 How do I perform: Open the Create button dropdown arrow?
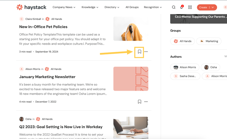(x=213, y=7)
